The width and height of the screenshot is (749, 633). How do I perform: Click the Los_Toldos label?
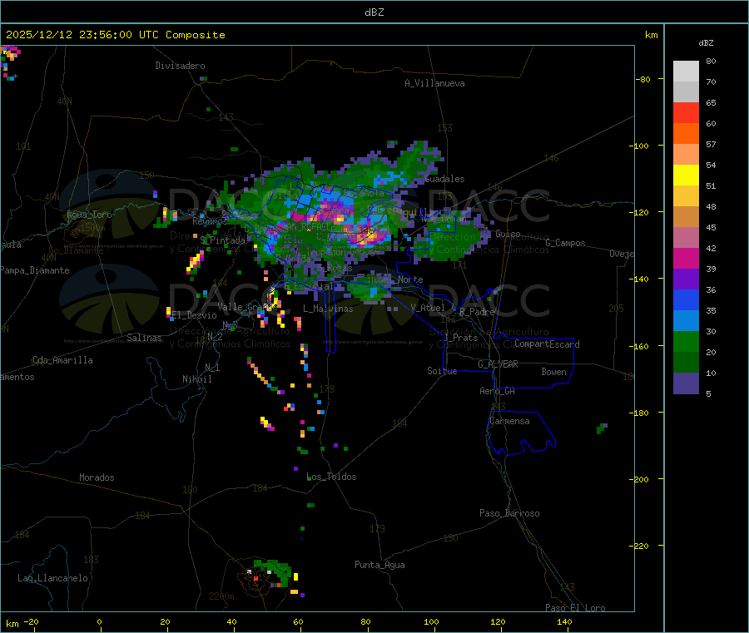click(331, 477)
